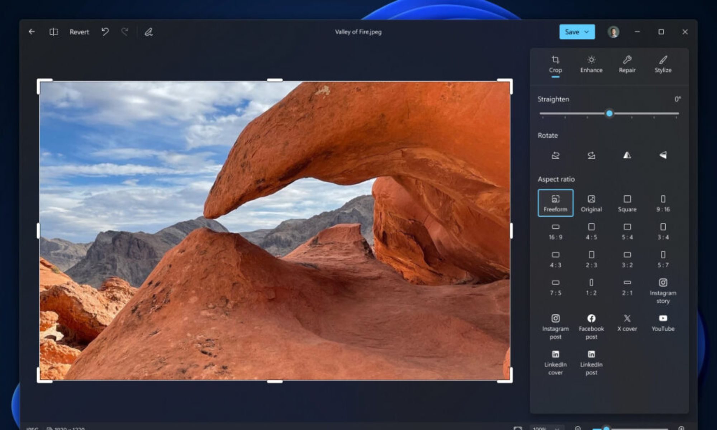Select Original aspect ratio
Screen dimensions: 717x430
click(x=591, y=203)
